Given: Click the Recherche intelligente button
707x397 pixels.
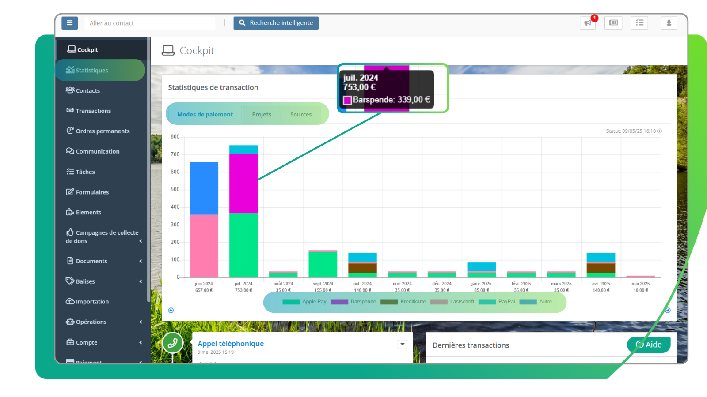Looking at the screenshot, I should click(276, 23).
